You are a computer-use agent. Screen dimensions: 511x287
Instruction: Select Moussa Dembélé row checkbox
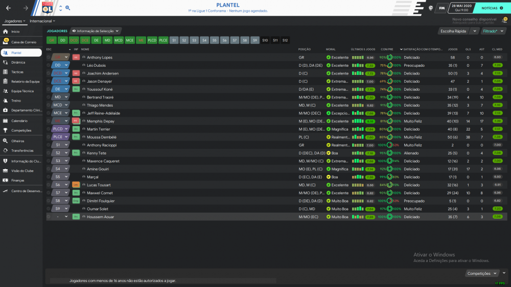coord(49,137)
